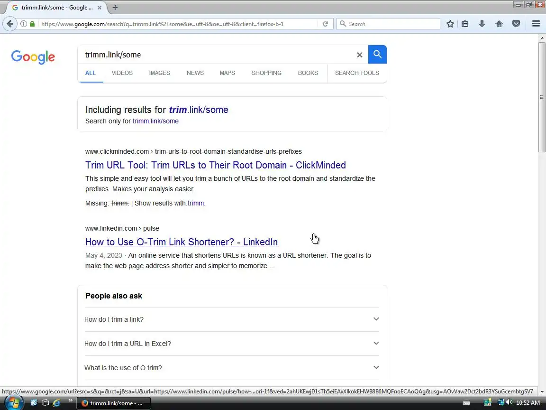Image resolution: width=546 pixels, height=410 pixels.
Task: Open How to Use O-Trim LinkedIn result
Action: (182, 242)
